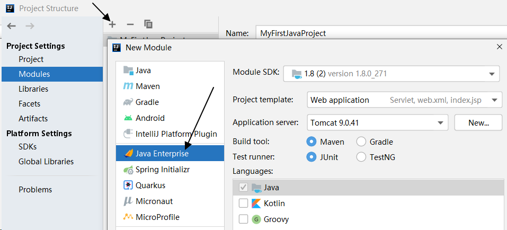
Task: Select the Spring Initializr icon
Action: click(x=128, y=170)
